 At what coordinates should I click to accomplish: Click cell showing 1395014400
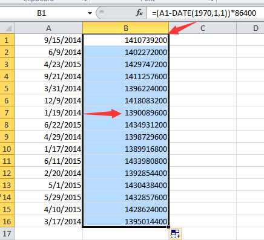pos(125,221)
